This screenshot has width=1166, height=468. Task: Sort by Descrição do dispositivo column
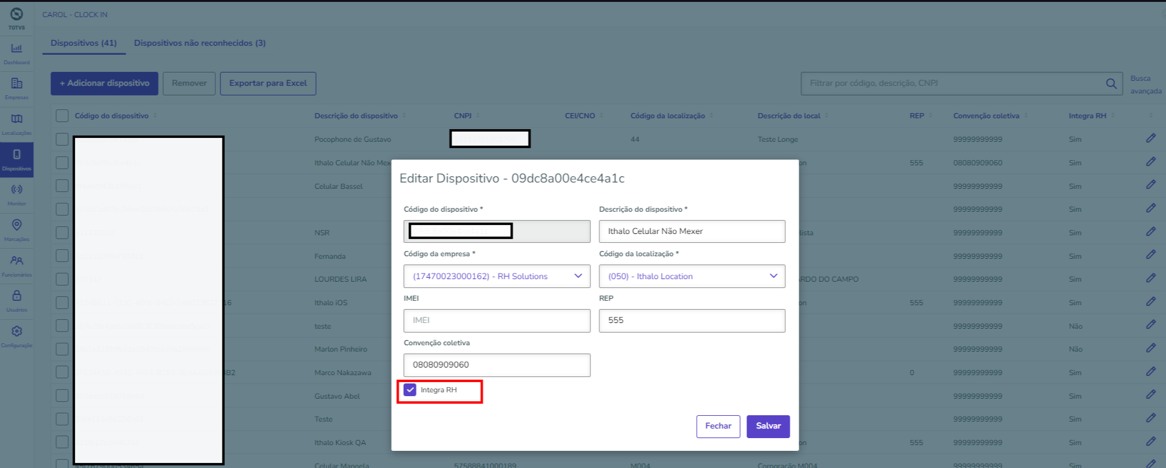point(357,116)
